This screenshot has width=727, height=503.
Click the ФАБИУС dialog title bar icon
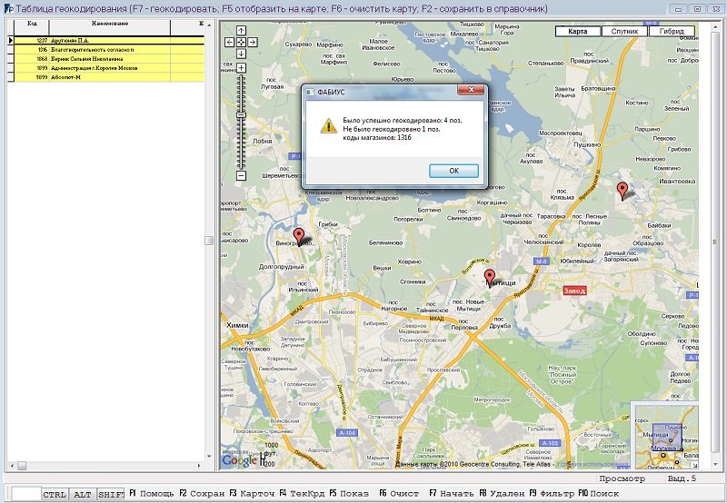[310, 93]
